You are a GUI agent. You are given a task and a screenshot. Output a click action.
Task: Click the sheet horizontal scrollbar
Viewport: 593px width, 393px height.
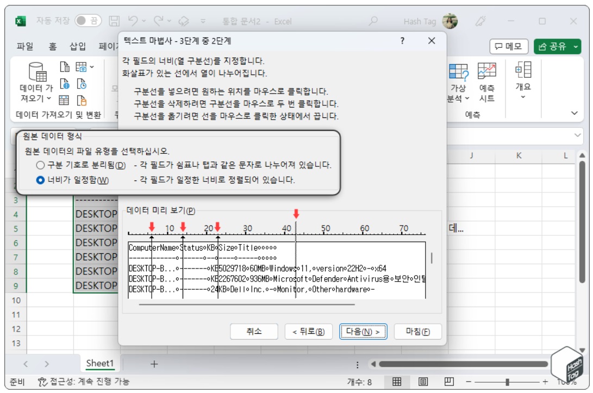(463, 364)
